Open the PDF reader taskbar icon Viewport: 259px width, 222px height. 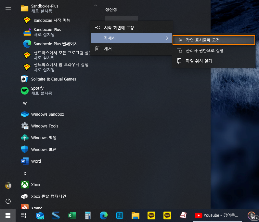183,215
